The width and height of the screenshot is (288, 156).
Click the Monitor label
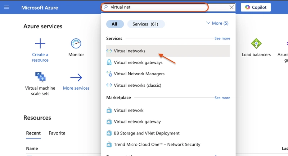pos(76,55)
